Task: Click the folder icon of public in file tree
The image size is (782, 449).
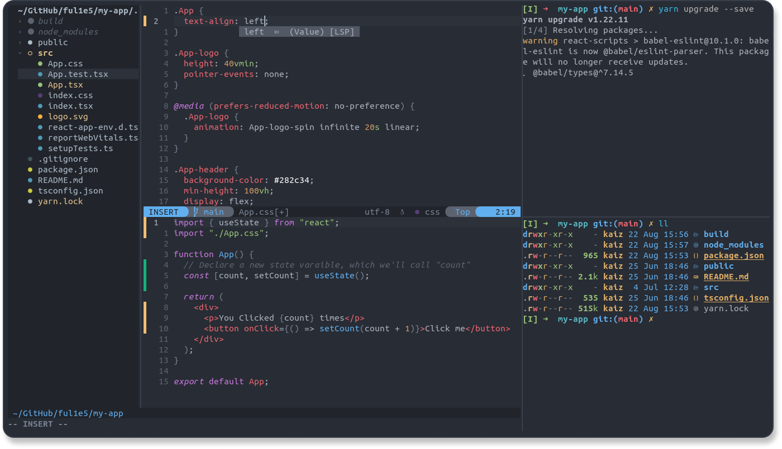Action: 30,42
